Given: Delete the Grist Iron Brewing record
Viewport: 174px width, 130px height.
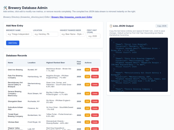Looking at the screenshot, I should (x=95, y=70).
